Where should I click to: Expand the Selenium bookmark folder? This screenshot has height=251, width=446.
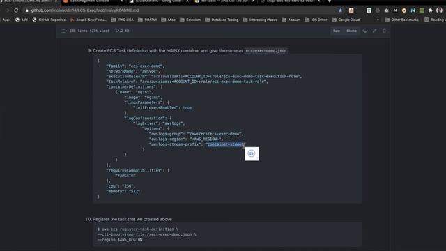pyautogui.click(x=190, y=20)
